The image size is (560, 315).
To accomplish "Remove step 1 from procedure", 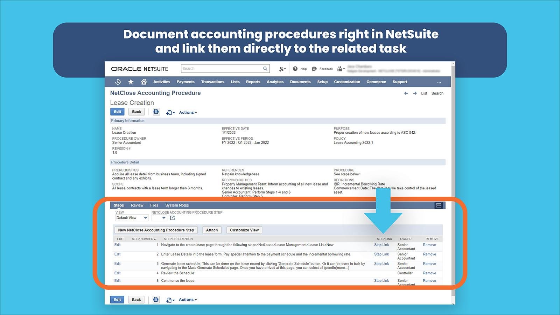I will coord(429,245).
